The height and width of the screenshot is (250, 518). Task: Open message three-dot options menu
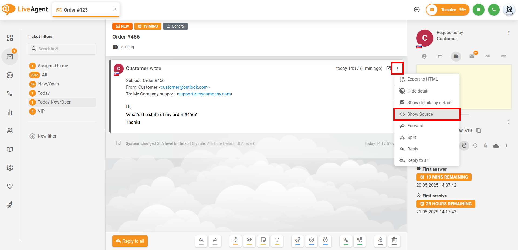[397, 69]
